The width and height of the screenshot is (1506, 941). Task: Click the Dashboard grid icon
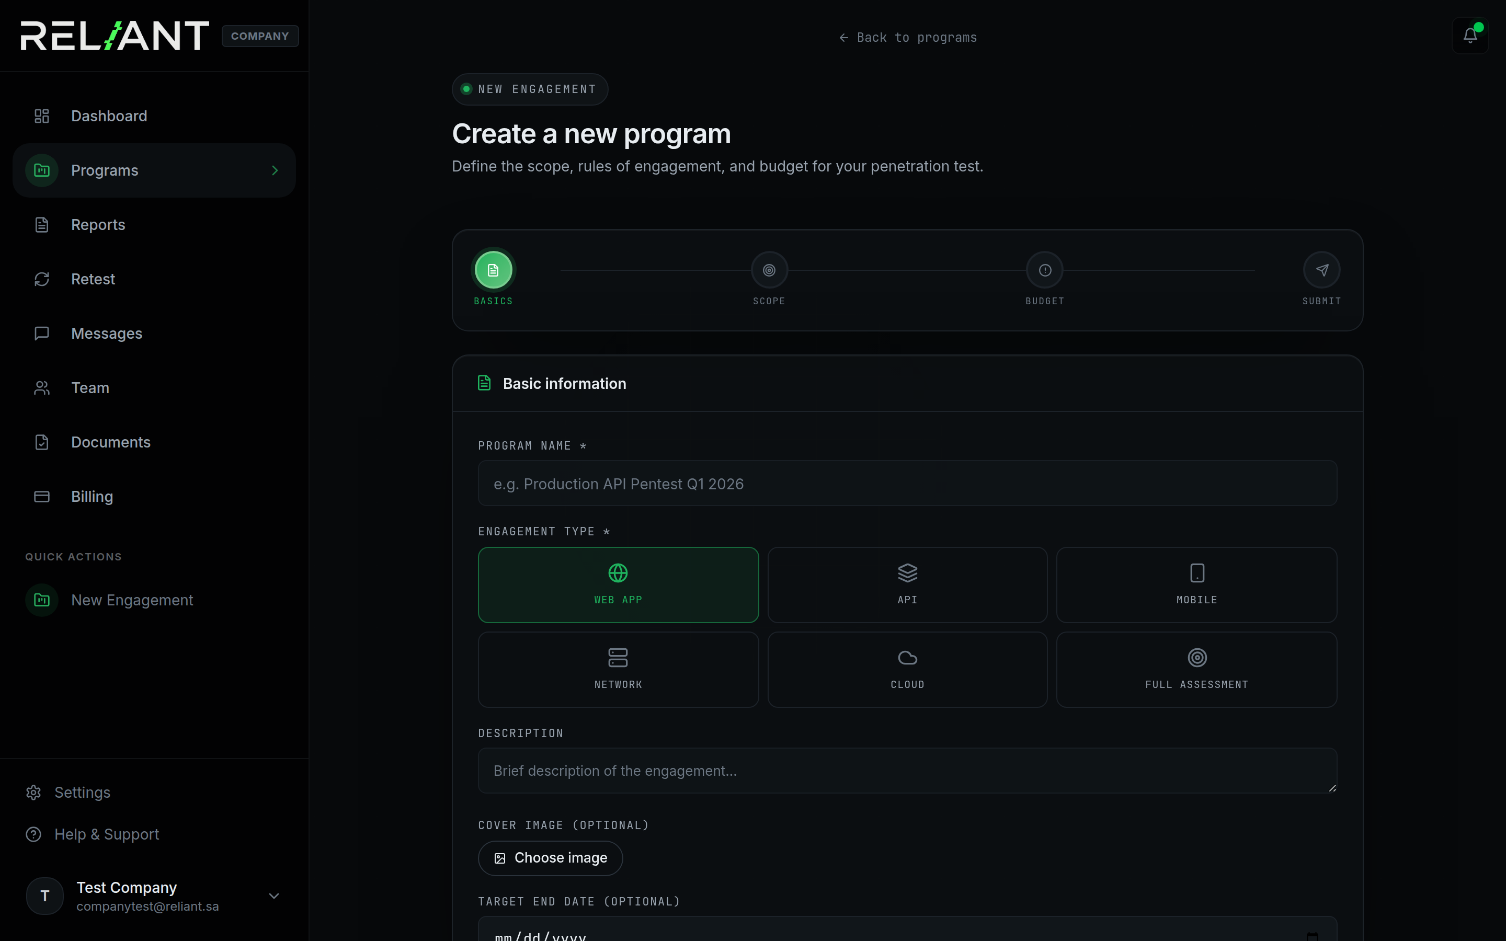click(42, 117)
